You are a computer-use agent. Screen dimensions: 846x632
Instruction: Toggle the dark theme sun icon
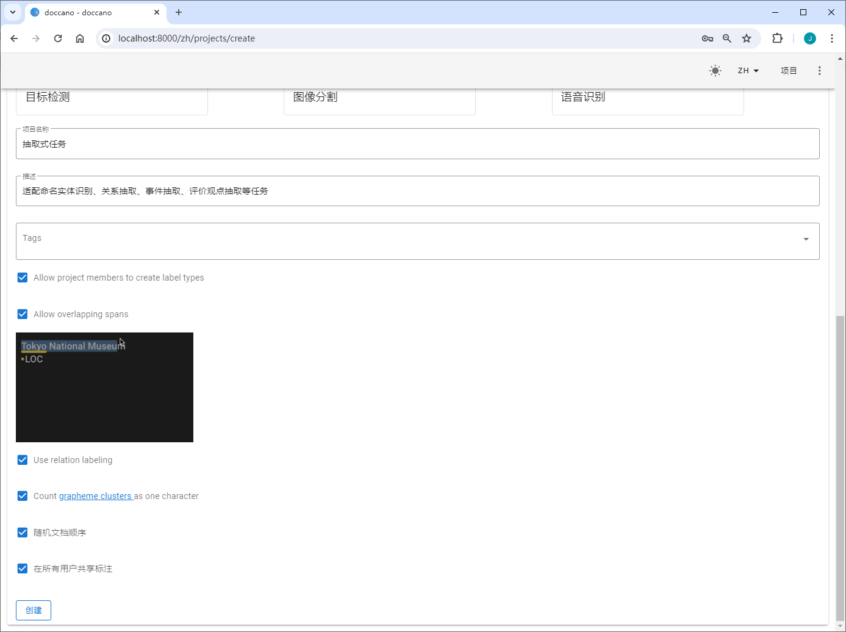[x=715, y=71]
